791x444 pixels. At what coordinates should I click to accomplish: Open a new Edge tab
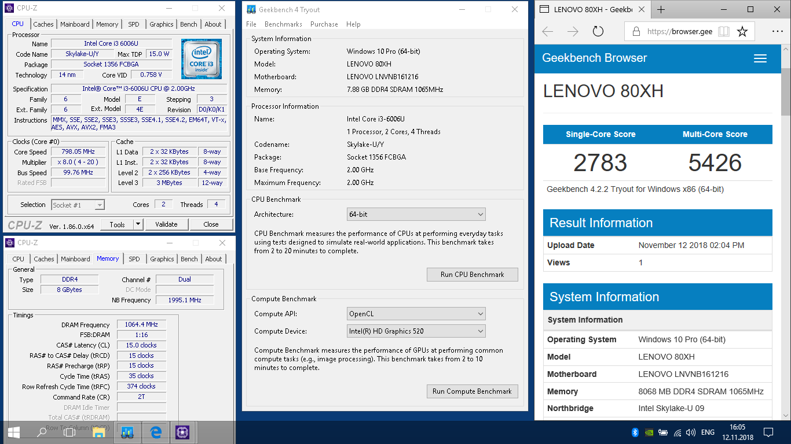click(661, 9)
